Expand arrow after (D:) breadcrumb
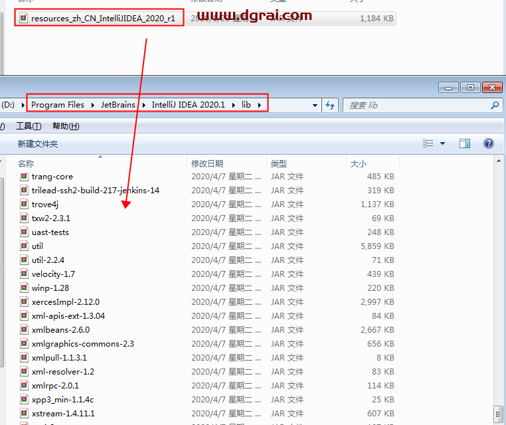The image size is (506, 425). click(x=23, y=105)
